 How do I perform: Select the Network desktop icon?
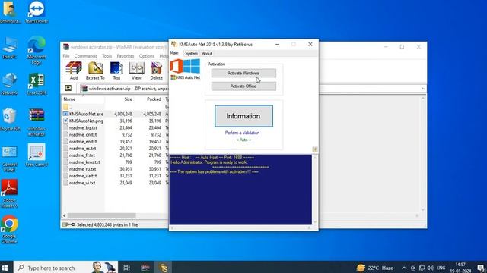(x=9, y=83)
